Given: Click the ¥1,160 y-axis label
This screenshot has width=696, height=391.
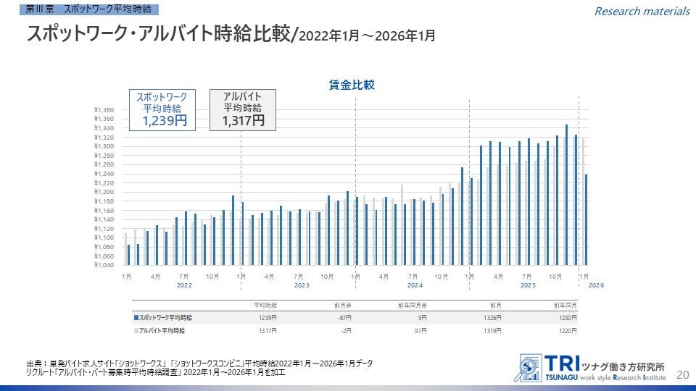Looking at the screenshot, I should [x=104, y=211].
